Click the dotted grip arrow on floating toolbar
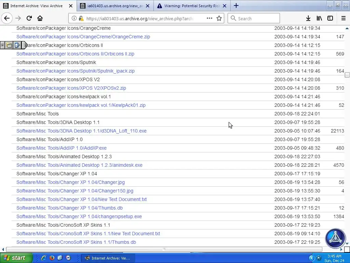This screenshot has width=350, height=263. pos(25,45)
